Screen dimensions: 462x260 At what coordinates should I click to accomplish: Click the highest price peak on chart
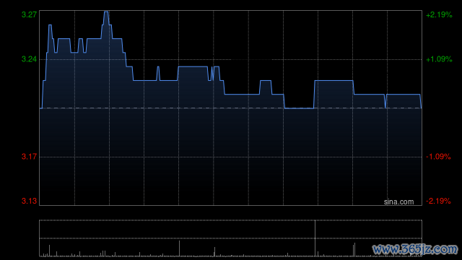click(106, 12)
